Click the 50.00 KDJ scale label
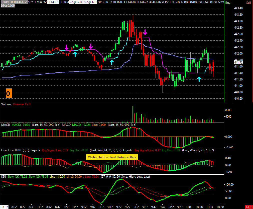This screenshot has height=209, width=253. (x=229, y=191)
